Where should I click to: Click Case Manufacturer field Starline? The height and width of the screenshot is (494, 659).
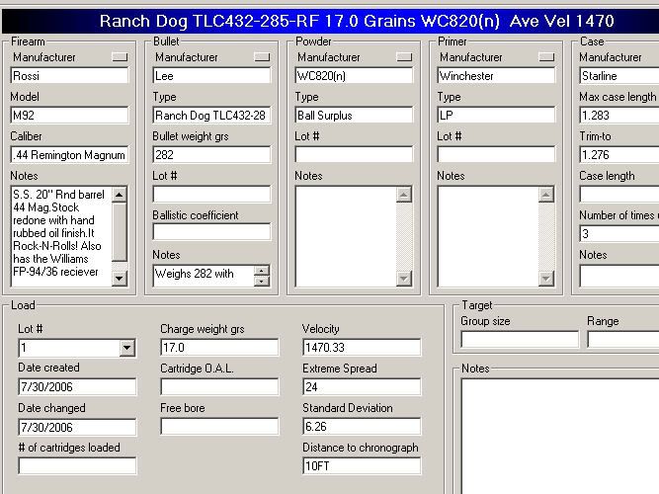[619, 76]
